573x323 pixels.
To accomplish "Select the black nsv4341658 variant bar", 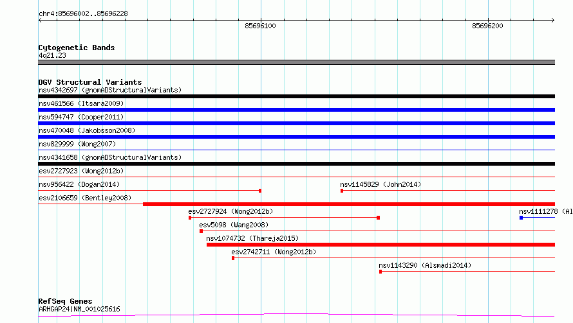I will point(296,164).
